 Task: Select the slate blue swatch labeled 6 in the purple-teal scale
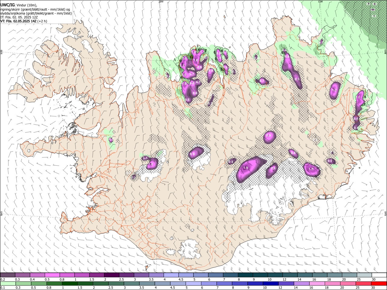point(216,275)
